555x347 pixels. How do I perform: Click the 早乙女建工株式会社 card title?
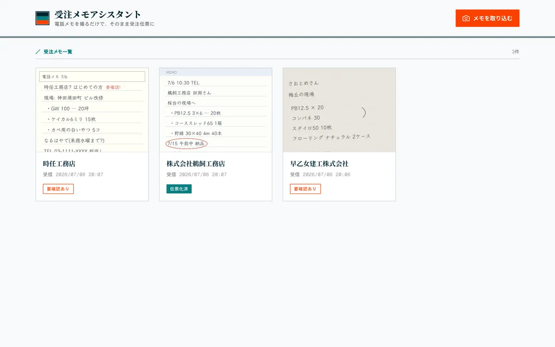pos(319,164)
